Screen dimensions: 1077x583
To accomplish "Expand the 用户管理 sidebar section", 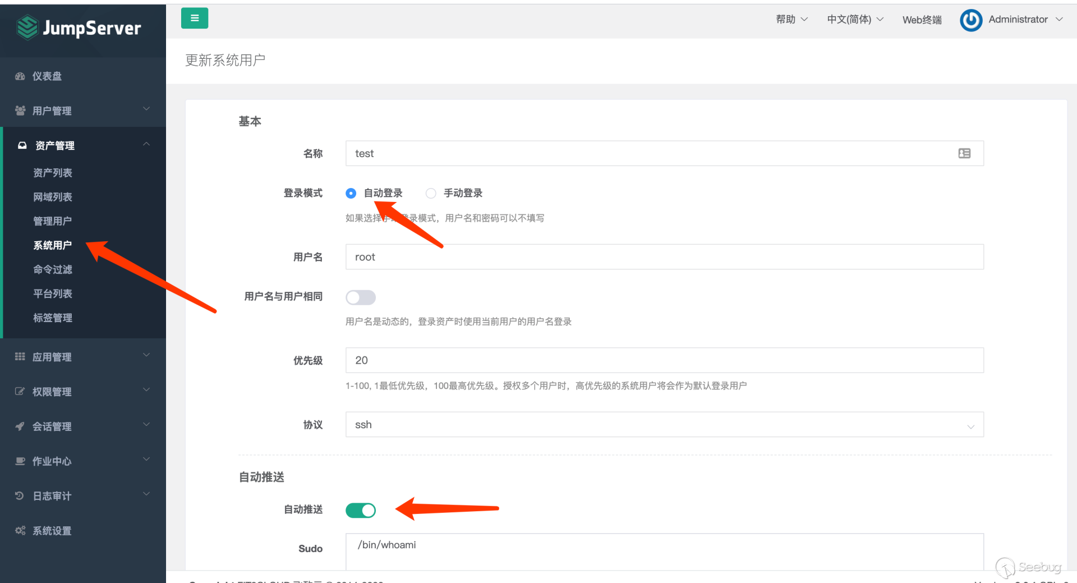I will (x=83, y=111).
